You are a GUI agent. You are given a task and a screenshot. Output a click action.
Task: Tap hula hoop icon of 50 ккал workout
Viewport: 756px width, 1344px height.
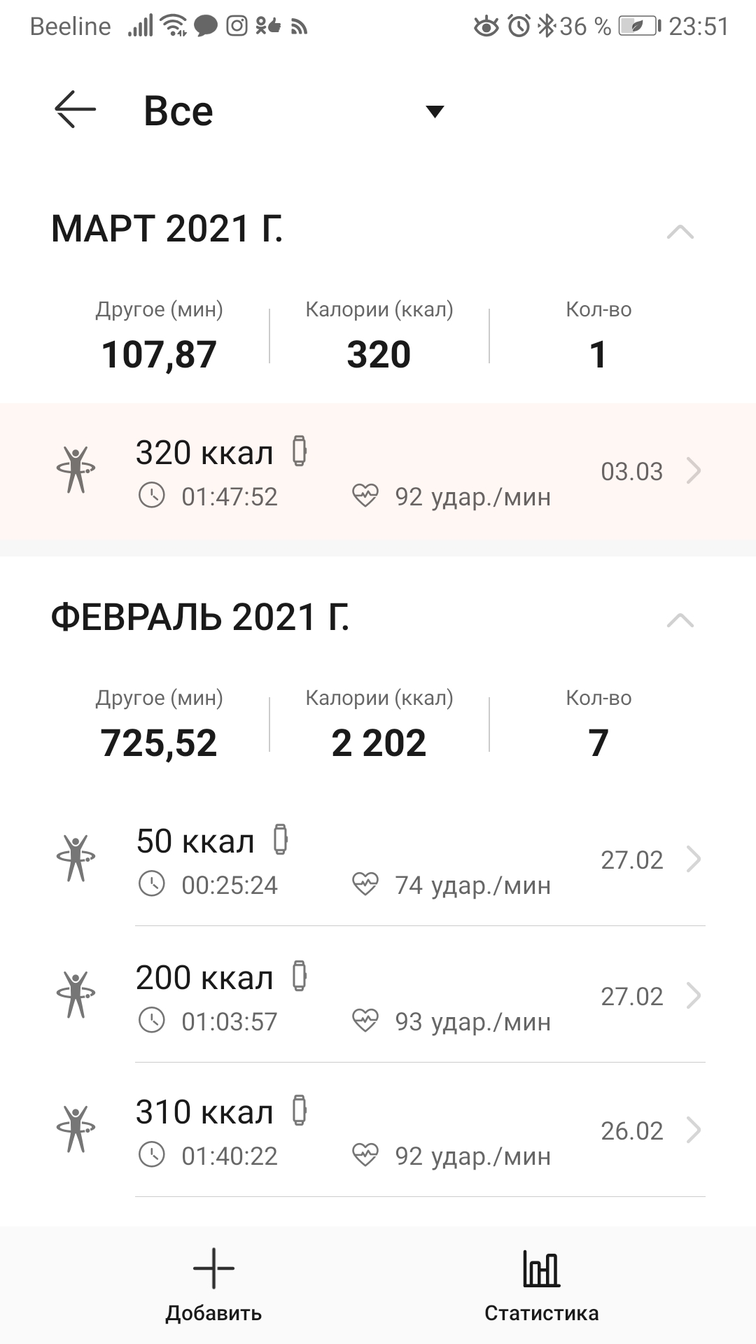pyautogui.click(x=76, y=858)
